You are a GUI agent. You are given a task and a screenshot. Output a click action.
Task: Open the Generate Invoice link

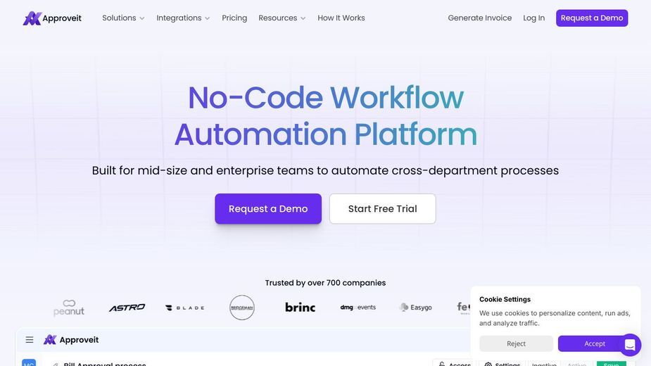[x=479, y=18]
